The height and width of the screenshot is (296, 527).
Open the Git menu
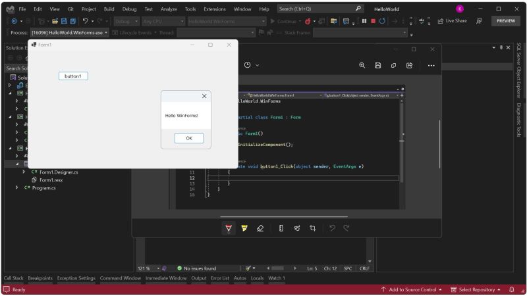[70, 9]
